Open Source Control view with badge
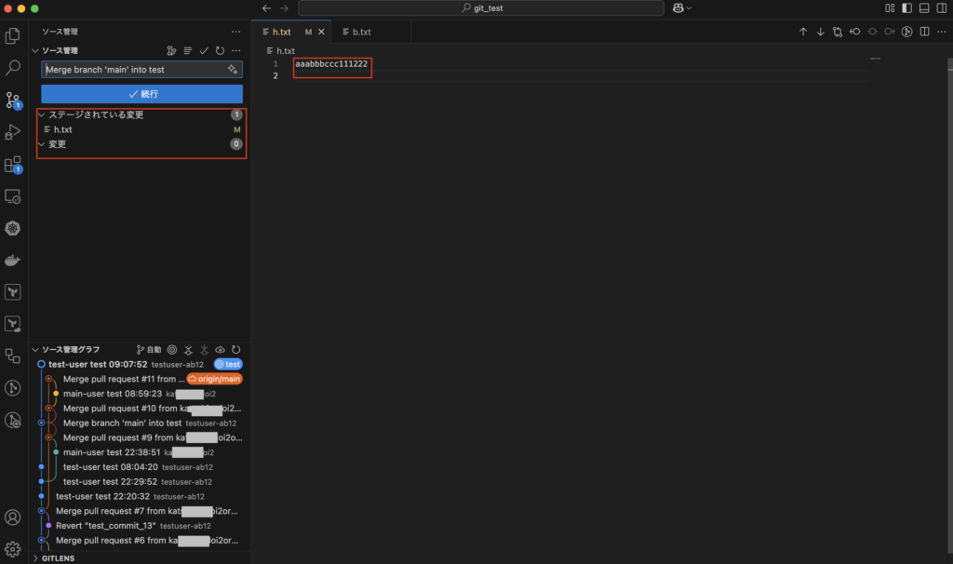This screenshot has height=564, width=953. pyautogui.click(x=13, y=101)
